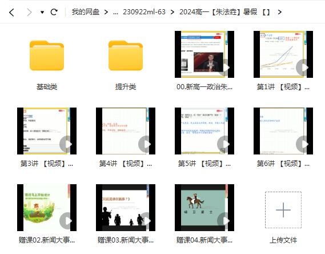Expand chevron after the last breadcrumb

[x=280, y=12]
